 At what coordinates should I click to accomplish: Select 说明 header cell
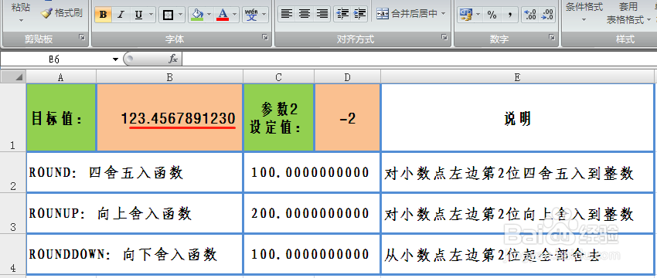point(517,117)
